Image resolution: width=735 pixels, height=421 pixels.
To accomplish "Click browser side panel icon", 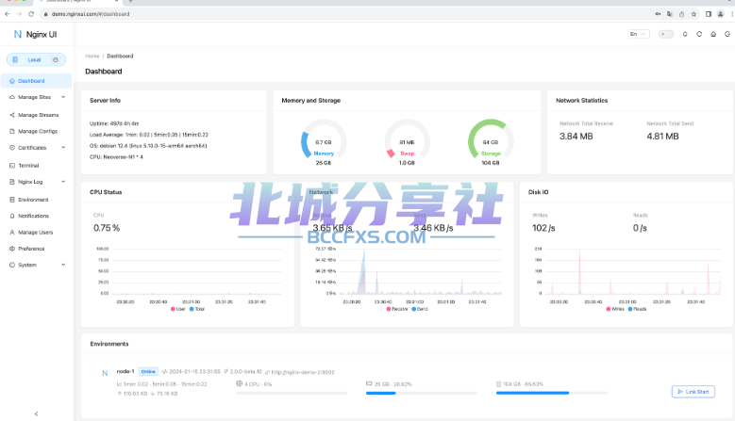I will coord(709,14).
